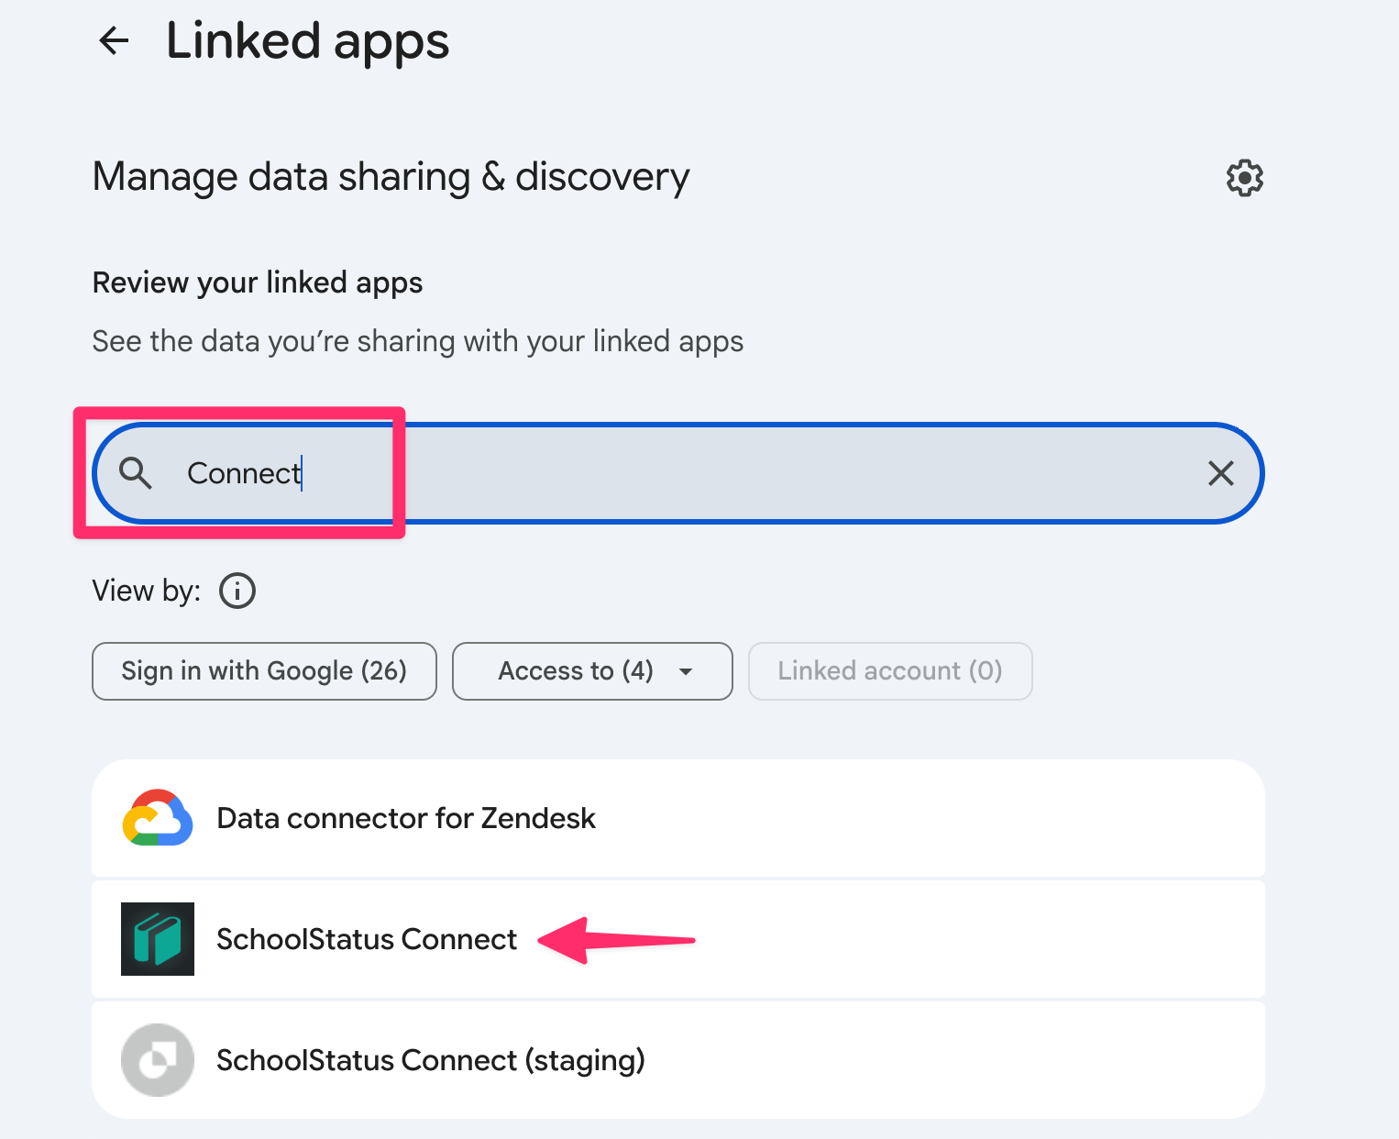Click the Manage data sharing & discovery heading
Image resolution: width=1399 pixels, height=1139 pixels.
click(x=391, y=177)
